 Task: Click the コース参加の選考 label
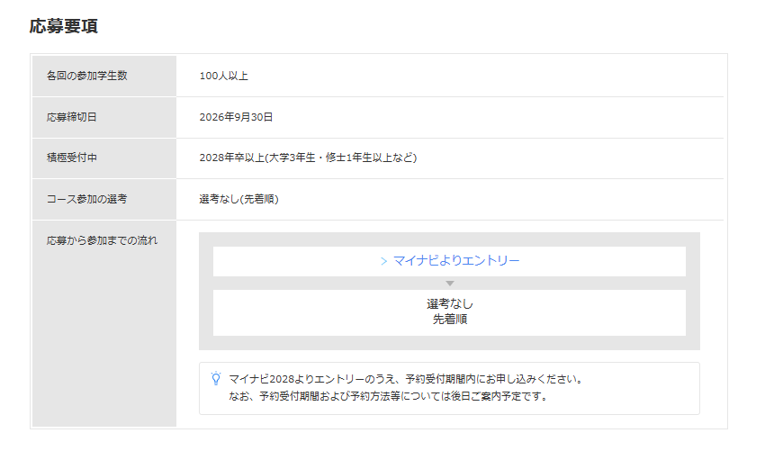(86, 199)
